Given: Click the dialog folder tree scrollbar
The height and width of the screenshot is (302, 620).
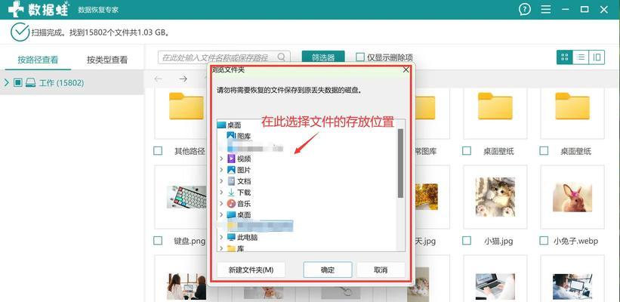Looking at the screenshot, I should (x=400, y=163).
